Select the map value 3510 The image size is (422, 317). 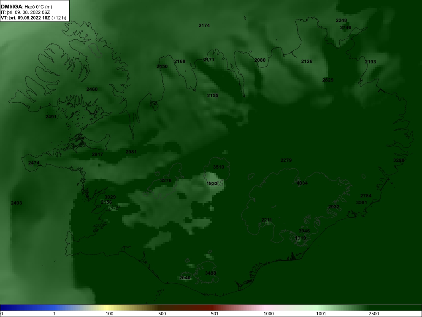click(219, 167)
